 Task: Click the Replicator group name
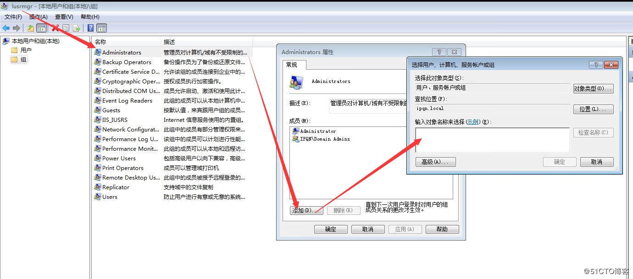[x=116, y=187]
